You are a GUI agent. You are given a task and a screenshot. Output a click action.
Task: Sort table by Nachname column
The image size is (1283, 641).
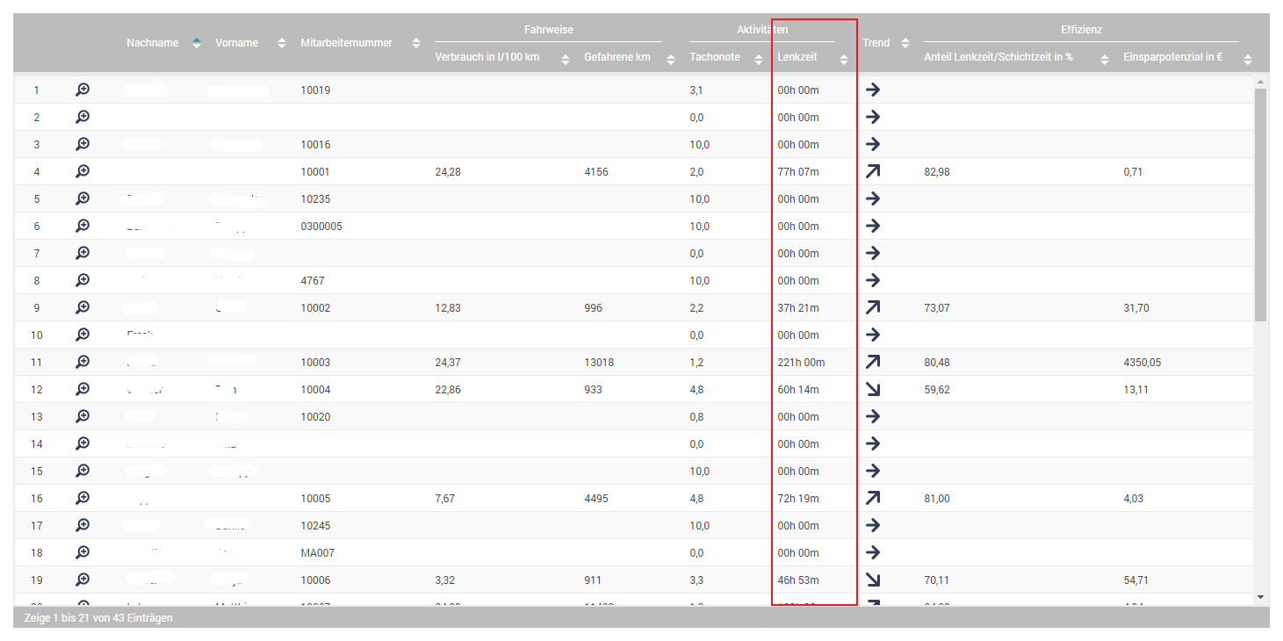153,43
